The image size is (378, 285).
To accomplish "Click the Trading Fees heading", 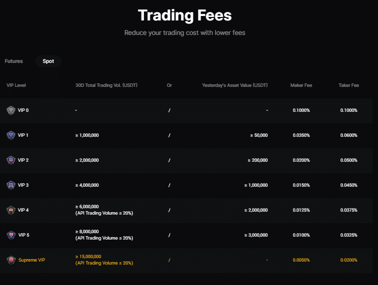I will pyautogui.click(x=185, y=15).
